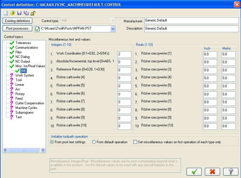Image resolution: width=241 pixels, height=178 pixels.
Task: Select Tolerances in control topics tree
Action: (x=23, y=43)
